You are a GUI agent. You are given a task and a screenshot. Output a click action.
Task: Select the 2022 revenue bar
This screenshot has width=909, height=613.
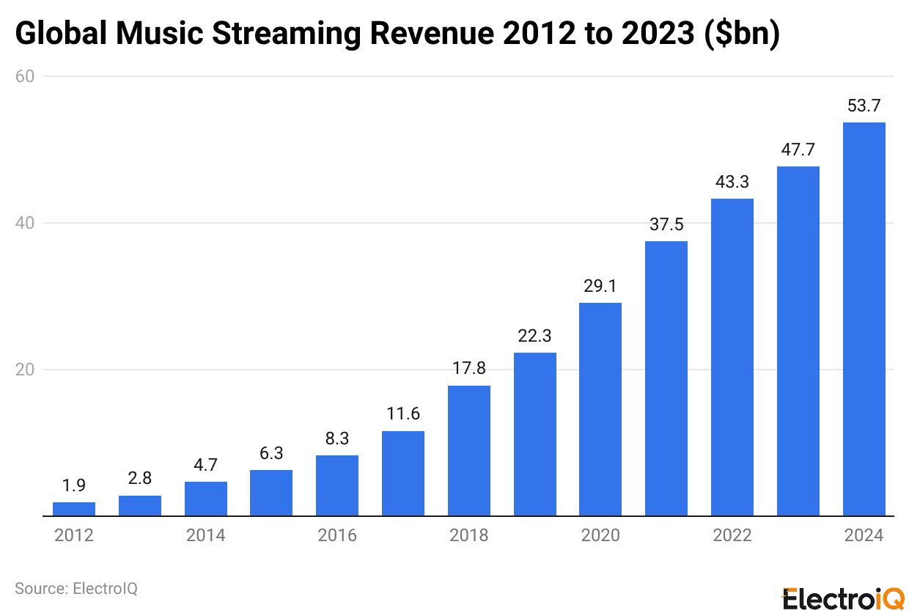[x=732, y=356]
